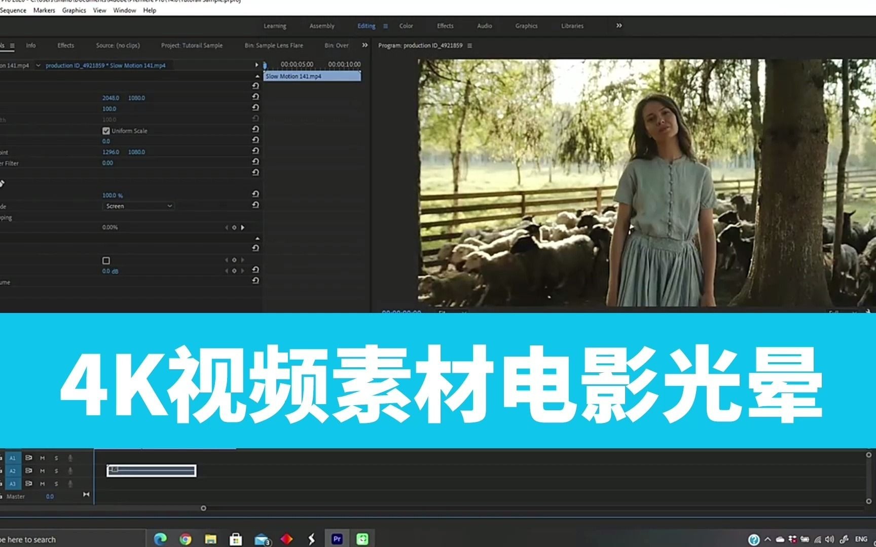Uncheck the Uniform Scale checkbox
This screenshot has height=547, width=876.
[106, 131]
